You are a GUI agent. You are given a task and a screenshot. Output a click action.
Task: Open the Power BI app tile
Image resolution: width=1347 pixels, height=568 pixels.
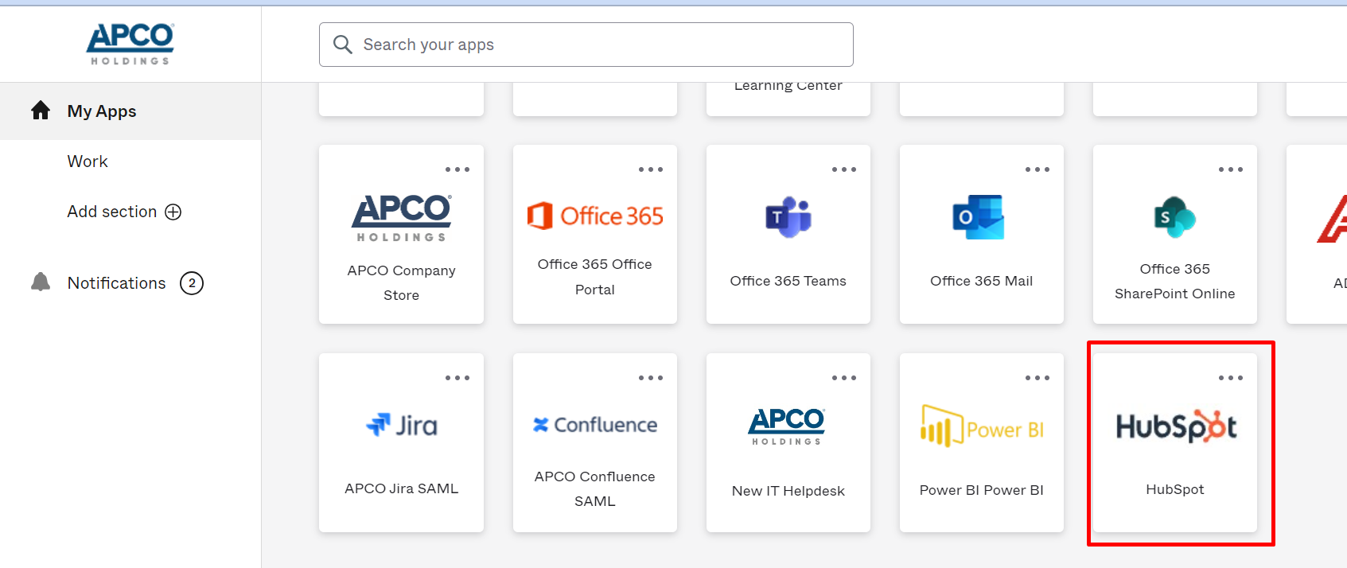tap(981, 443)
